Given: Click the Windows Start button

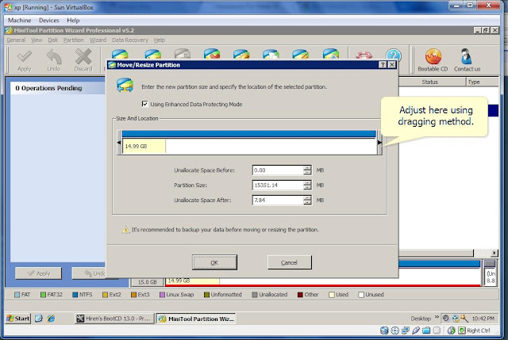Looking at the screenshot, I should [18, 319].
